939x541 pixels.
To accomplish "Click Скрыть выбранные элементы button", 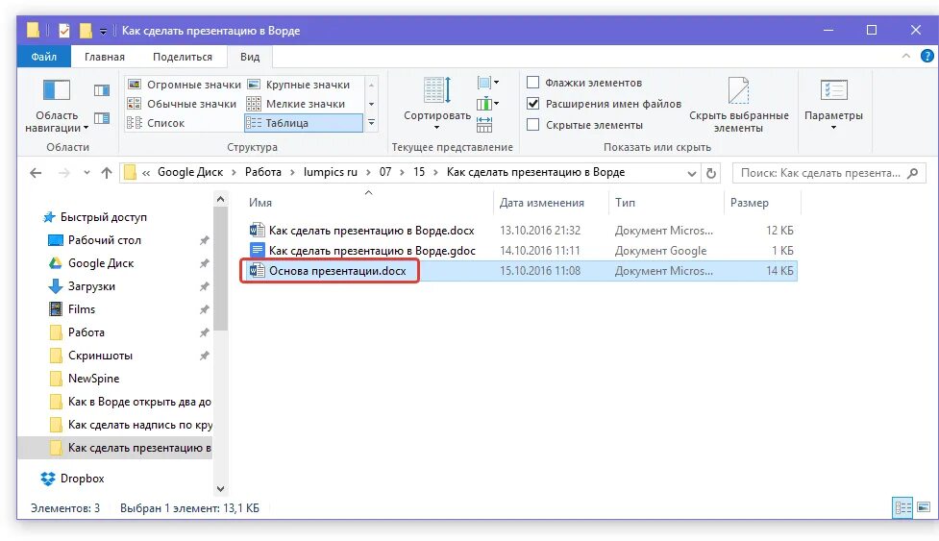I will 738,106.
